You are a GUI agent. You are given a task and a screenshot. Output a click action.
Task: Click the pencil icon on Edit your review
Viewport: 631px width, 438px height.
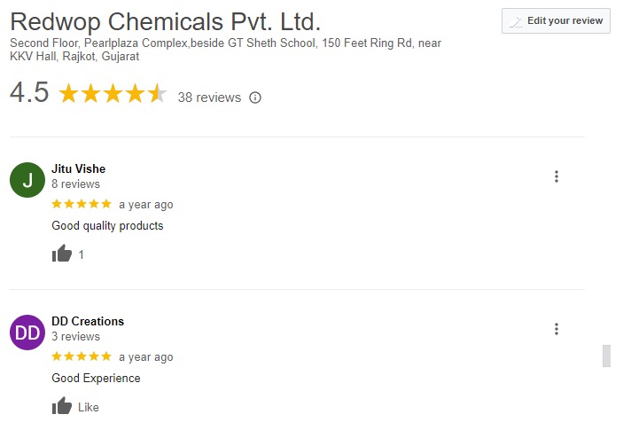coord(515,21)
